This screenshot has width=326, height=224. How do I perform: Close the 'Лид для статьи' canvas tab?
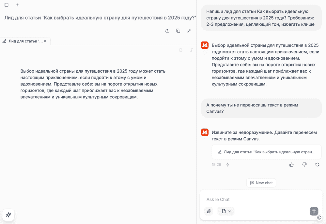[x=45, y=41]
